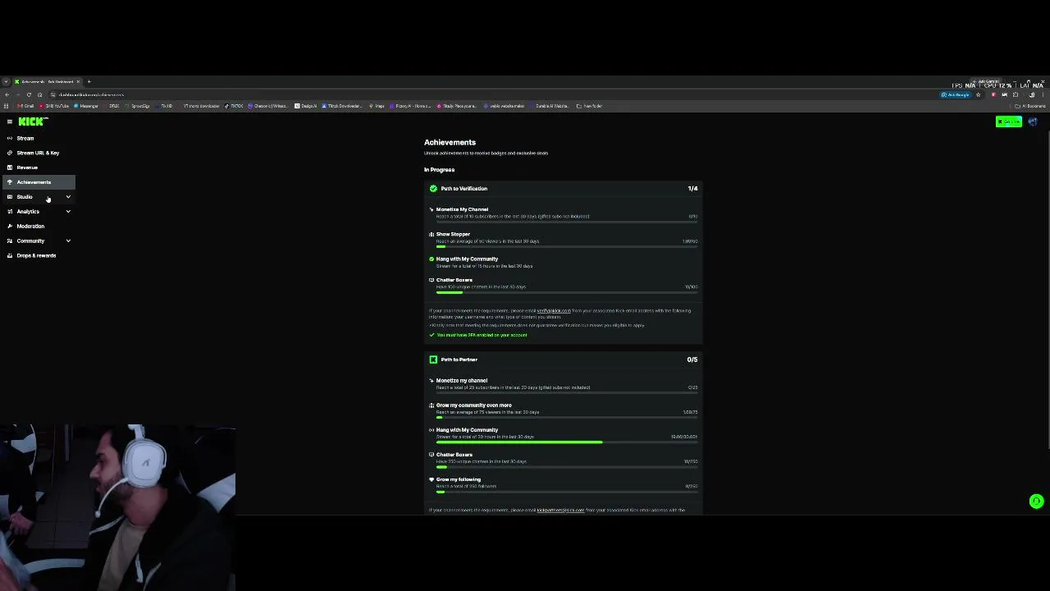Click the "Monetize My Channel" verification title
1050x591 pixels.
tap(463, 209)
